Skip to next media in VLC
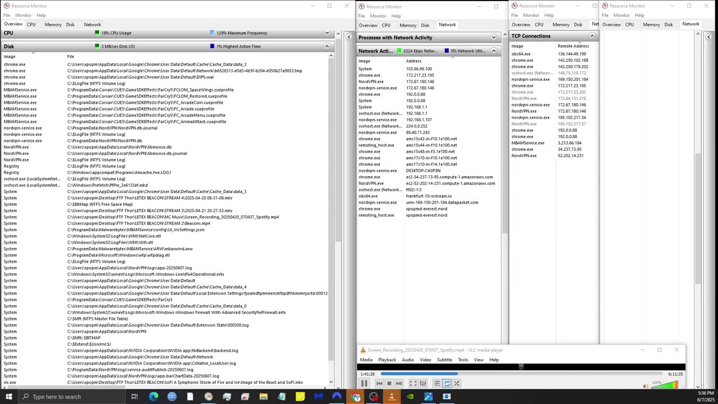The image size is (718, 404). (x=398, y=384)
